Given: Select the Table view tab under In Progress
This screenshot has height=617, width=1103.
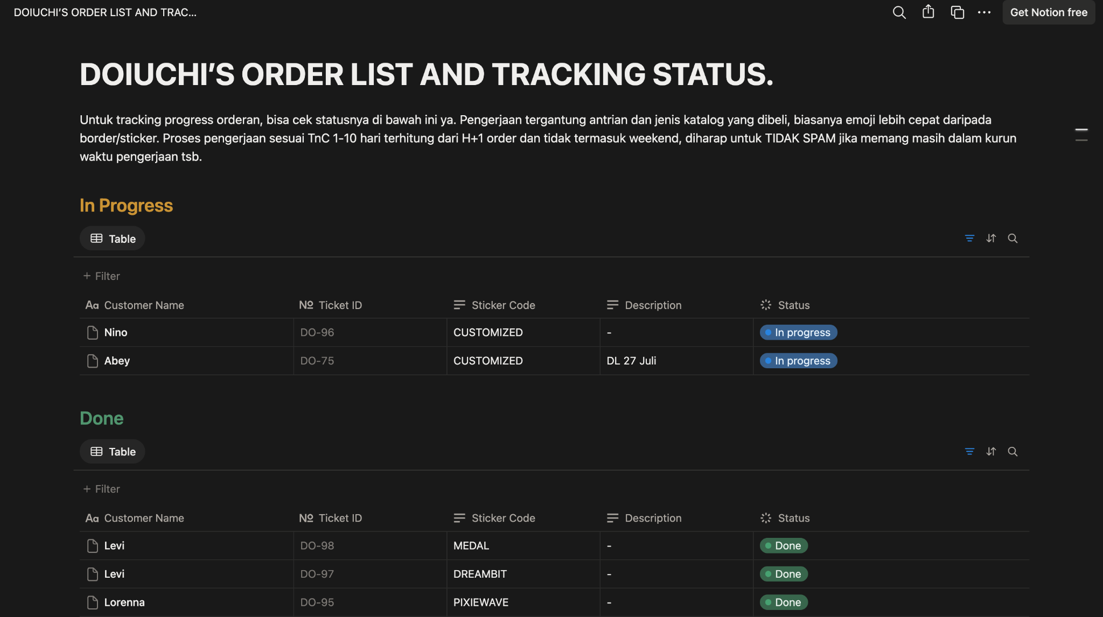Looking at the screenshot, I should coord(113,239).
